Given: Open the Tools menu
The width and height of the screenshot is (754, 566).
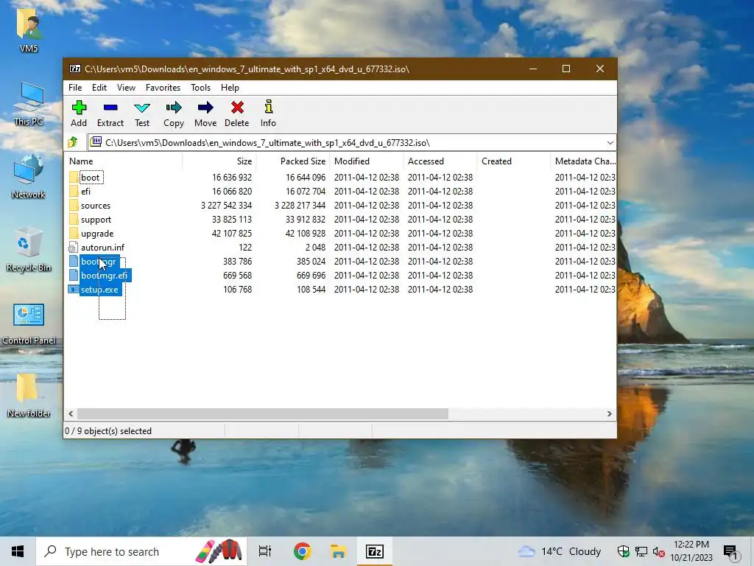Looking at the screenshot, I should 200,88.
